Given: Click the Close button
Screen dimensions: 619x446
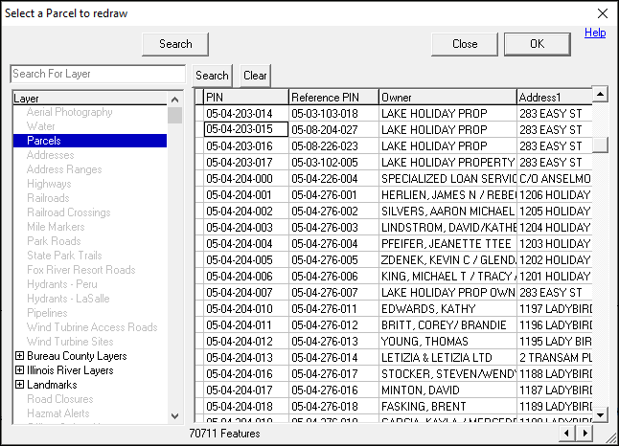Looking at the screenshot, I should click(465, 44).
